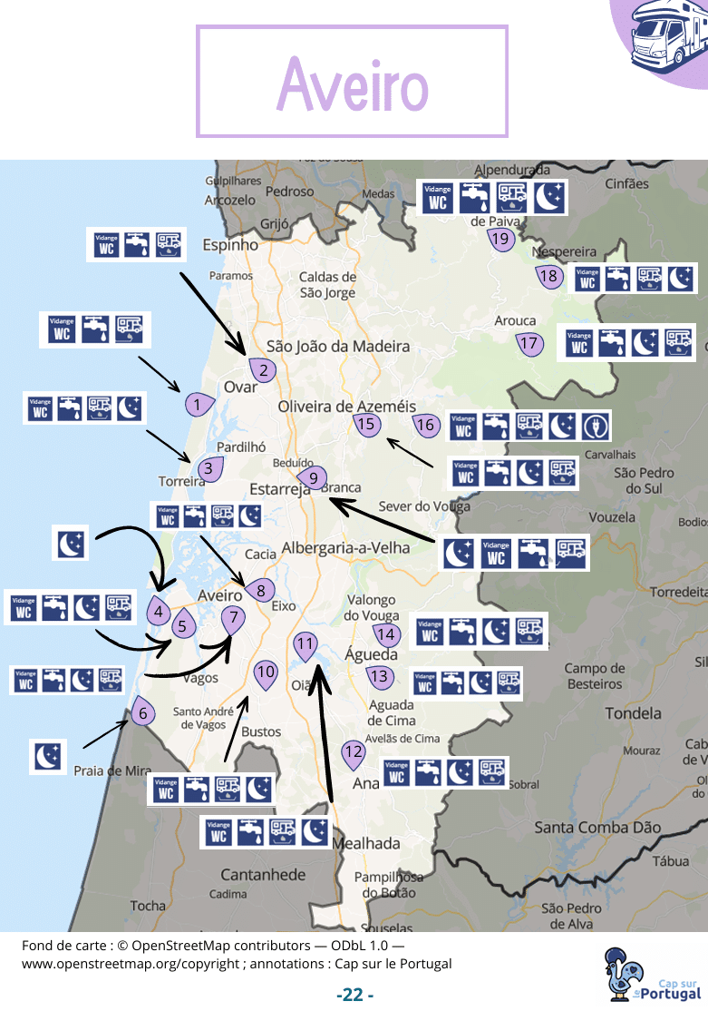The height and width of the screenshot is (1011, 708).
Task: Select marker 12 above Anadia
Action: pos(354,753)
